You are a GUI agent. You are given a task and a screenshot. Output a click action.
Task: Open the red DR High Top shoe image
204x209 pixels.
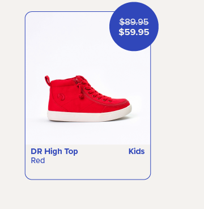click(x=88, y=99)
